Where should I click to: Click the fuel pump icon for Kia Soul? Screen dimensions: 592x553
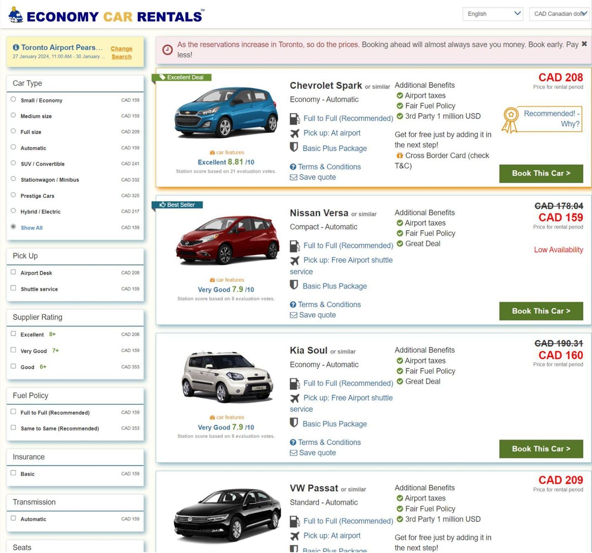pyautogui.click(x=295, y=384)
